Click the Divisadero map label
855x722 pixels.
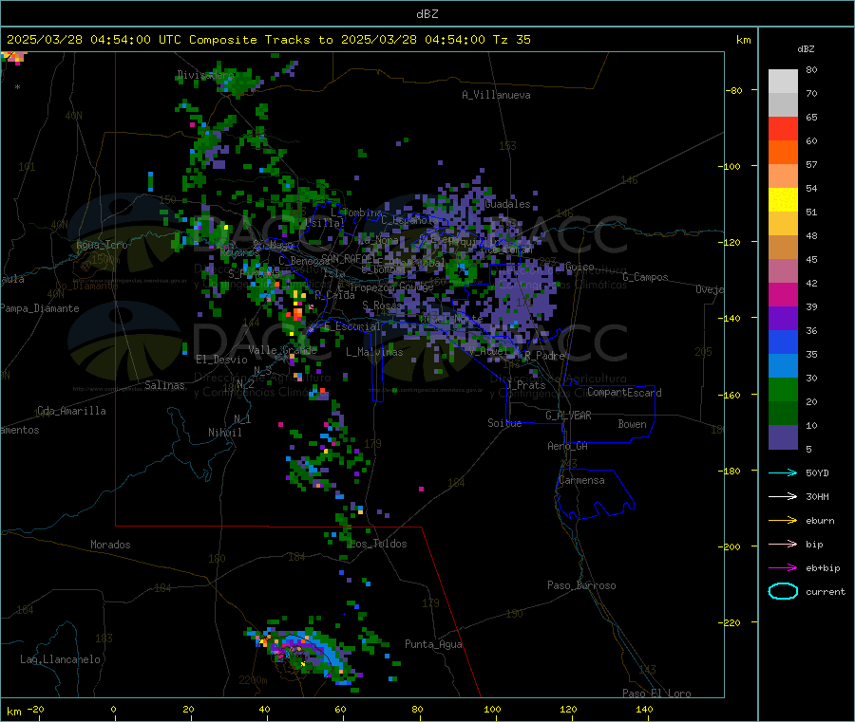206,75
